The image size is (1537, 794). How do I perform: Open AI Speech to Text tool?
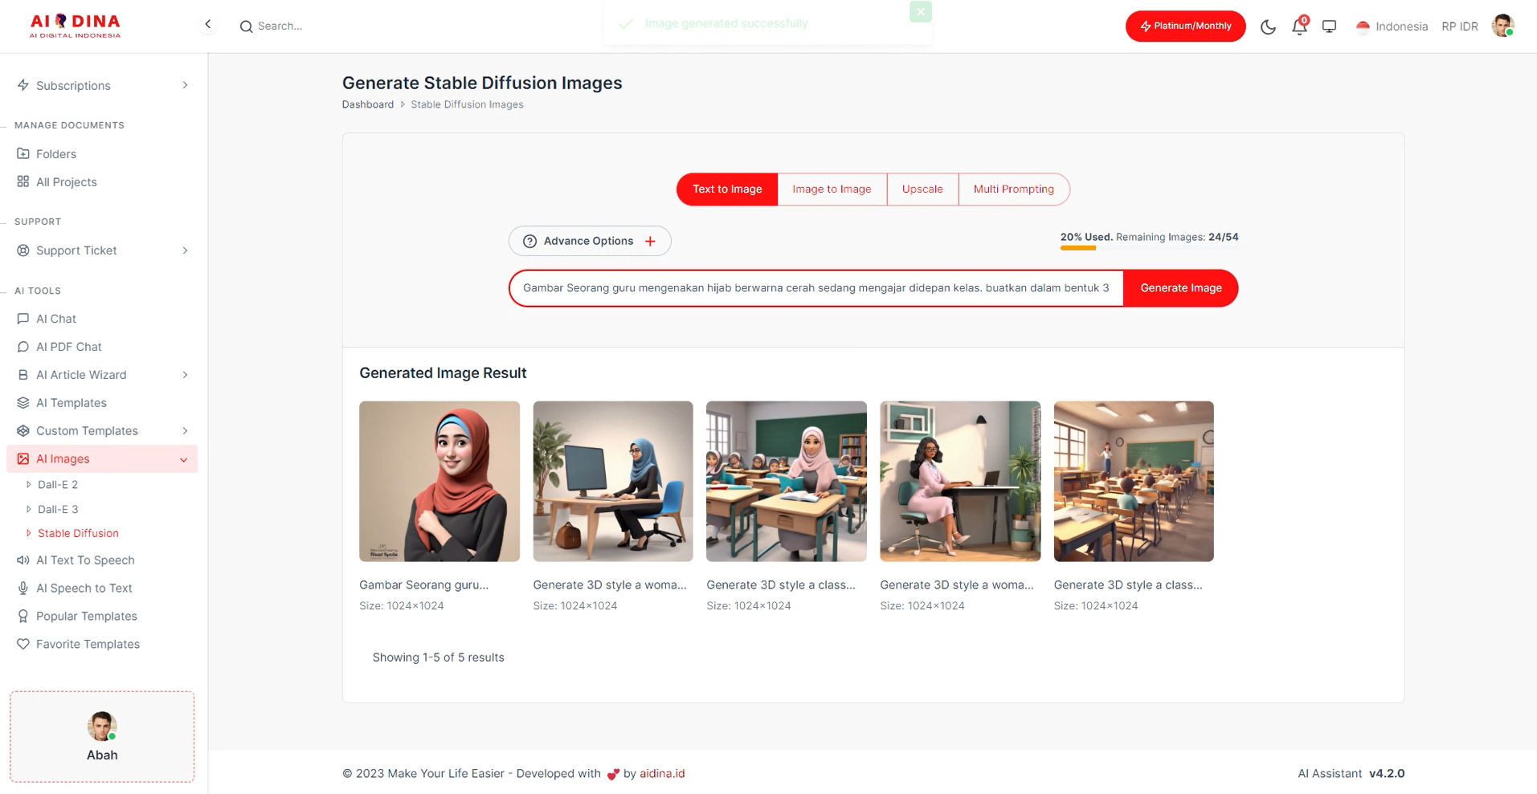point(84,588)
